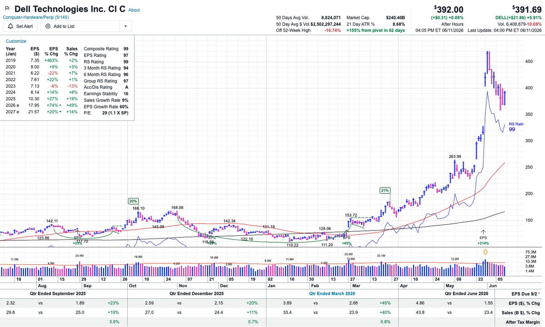Click the 2026 e estimate row
This screenshot has height=327, width=545.
42,106
